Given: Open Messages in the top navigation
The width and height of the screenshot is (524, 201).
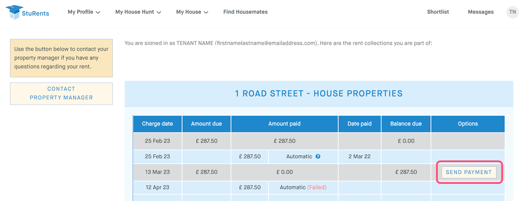Looking at the screenshot, I should click(x=481, y=12).
